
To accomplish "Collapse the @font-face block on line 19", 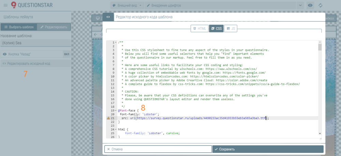I will point(116,111).
